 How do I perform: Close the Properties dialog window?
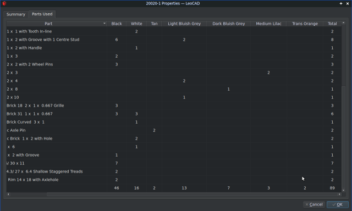point(348,3)
